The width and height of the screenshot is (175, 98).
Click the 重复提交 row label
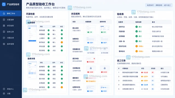(75, 78)
